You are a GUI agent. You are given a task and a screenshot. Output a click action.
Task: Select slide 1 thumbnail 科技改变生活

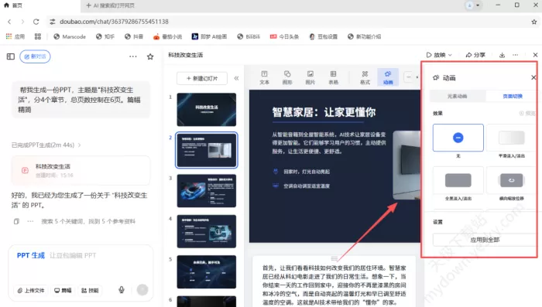(x=207, y=110)
